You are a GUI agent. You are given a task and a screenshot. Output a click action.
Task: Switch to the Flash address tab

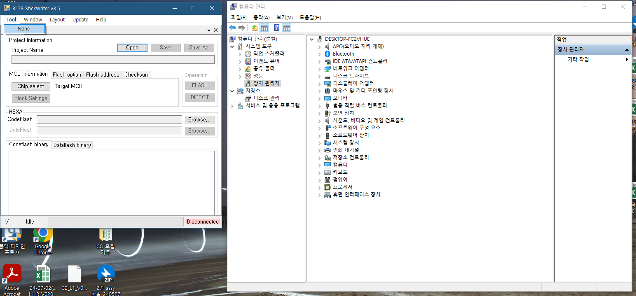click(103, 75)
